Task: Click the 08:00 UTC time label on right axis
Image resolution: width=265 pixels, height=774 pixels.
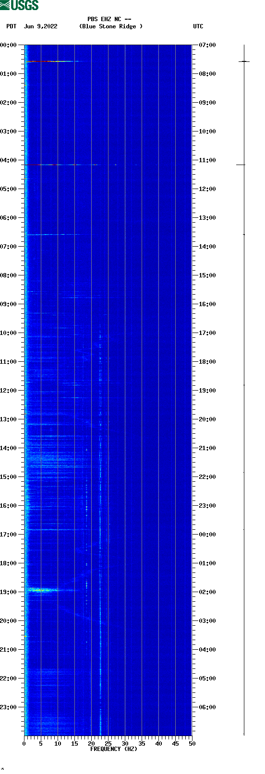Action: [x=207, y=73]
